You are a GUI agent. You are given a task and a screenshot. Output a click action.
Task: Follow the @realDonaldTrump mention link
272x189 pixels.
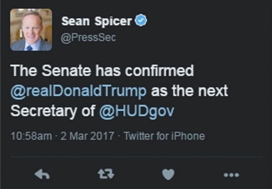coord(79,91)
